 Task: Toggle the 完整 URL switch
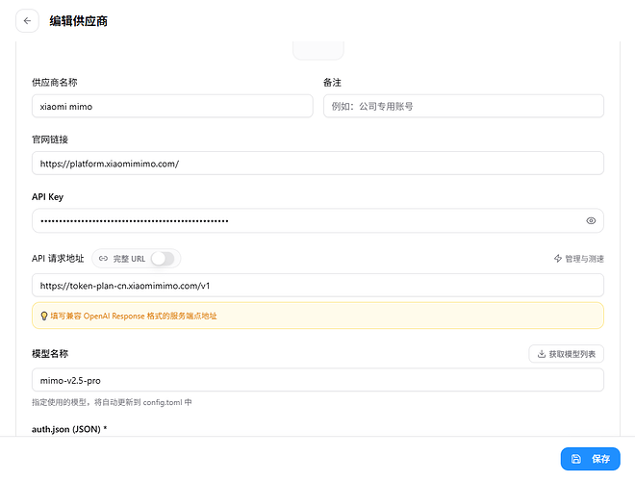click(163, 259)
